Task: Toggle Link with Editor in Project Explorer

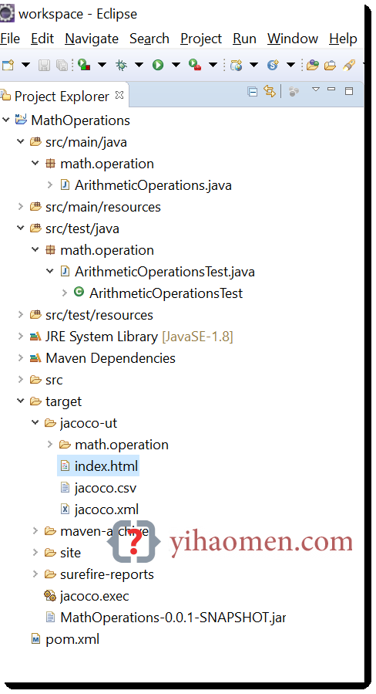Action: pyautogui.click(x=269, y=91)
